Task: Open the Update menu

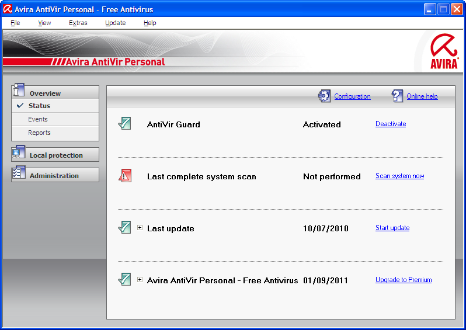Action: [115, 23]
